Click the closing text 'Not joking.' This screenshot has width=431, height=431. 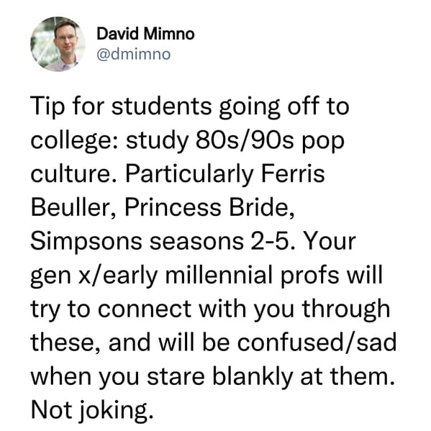pos(92,411)
